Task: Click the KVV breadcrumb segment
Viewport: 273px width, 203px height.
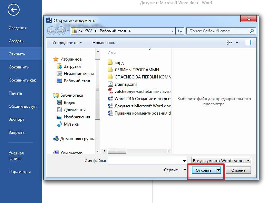Action: 88,31
